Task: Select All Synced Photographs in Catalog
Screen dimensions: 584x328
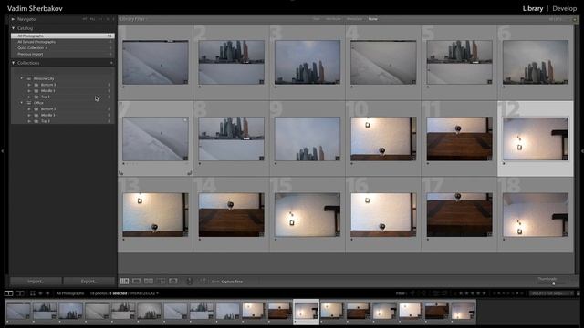Action: (x=63, y=42)
